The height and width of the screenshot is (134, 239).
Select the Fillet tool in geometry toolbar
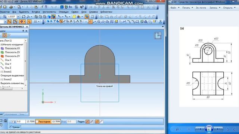(x=133, y=22)
